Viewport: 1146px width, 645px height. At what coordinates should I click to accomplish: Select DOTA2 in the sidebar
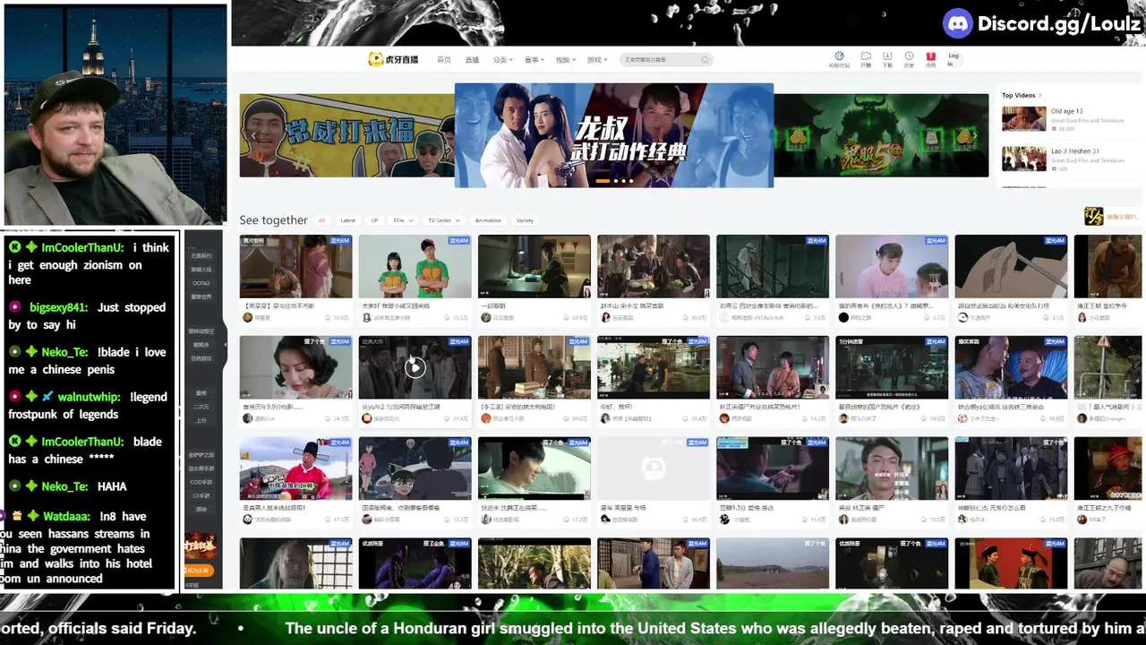201,283
